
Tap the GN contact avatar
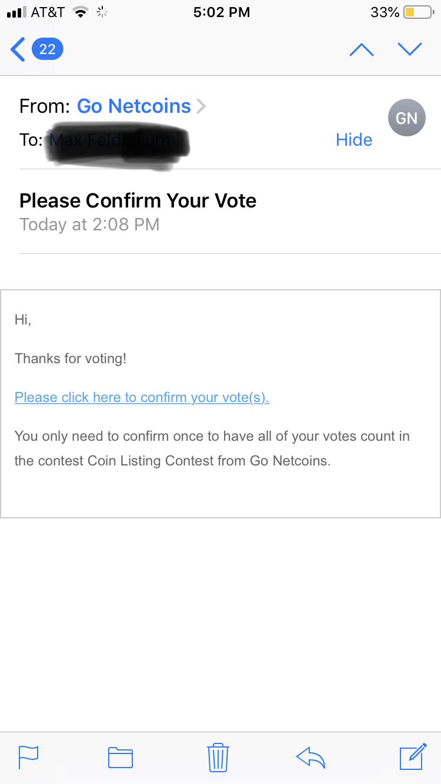pyautogui.click(x=406, y=118)
